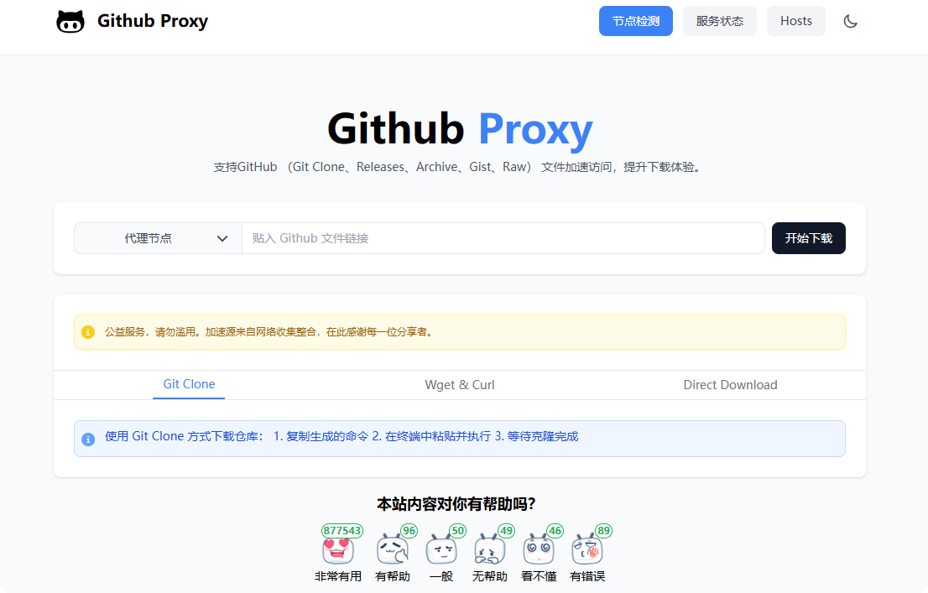Image resolution: width=928 pixels, height=593 pixels.
Task: Click the blue info icon in the Git Clone tip
Action: 88,440
